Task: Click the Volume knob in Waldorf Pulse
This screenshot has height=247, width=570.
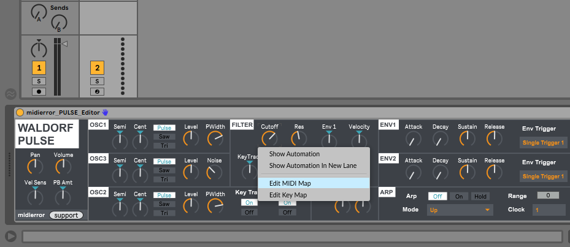Action: [x=63, y=167]
